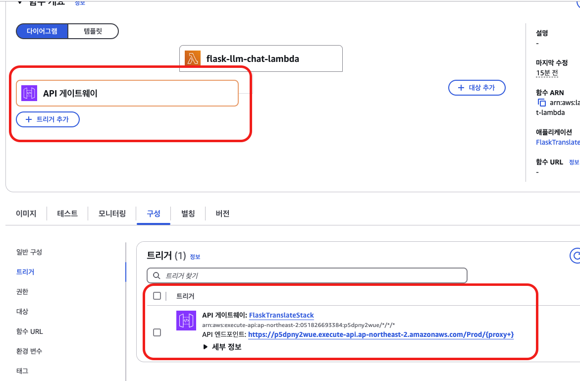Screen dimensions: 580x381
Task: Select the 구성 tab
Action: tap(154, 214)
